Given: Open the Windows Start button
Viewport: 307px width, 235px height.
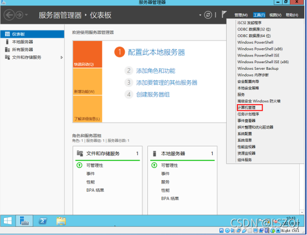Looking at the screenshot, I should [8, 221].
